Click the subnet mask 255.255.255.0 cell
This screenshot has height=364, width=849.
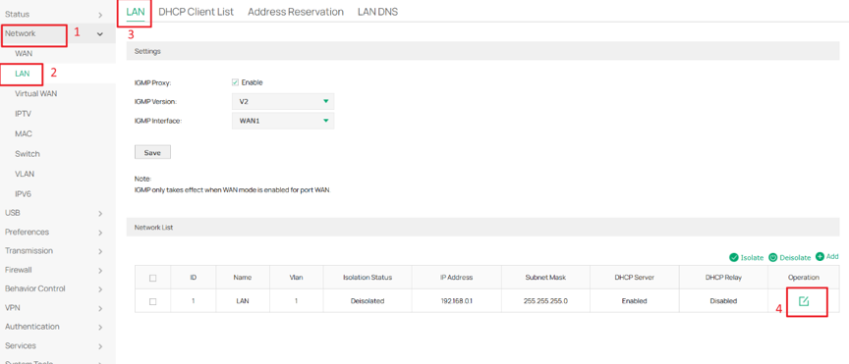coord(545,301)
